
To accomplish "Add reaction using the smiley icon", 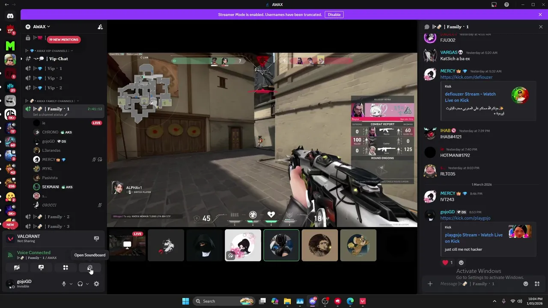I will point(461,263).
